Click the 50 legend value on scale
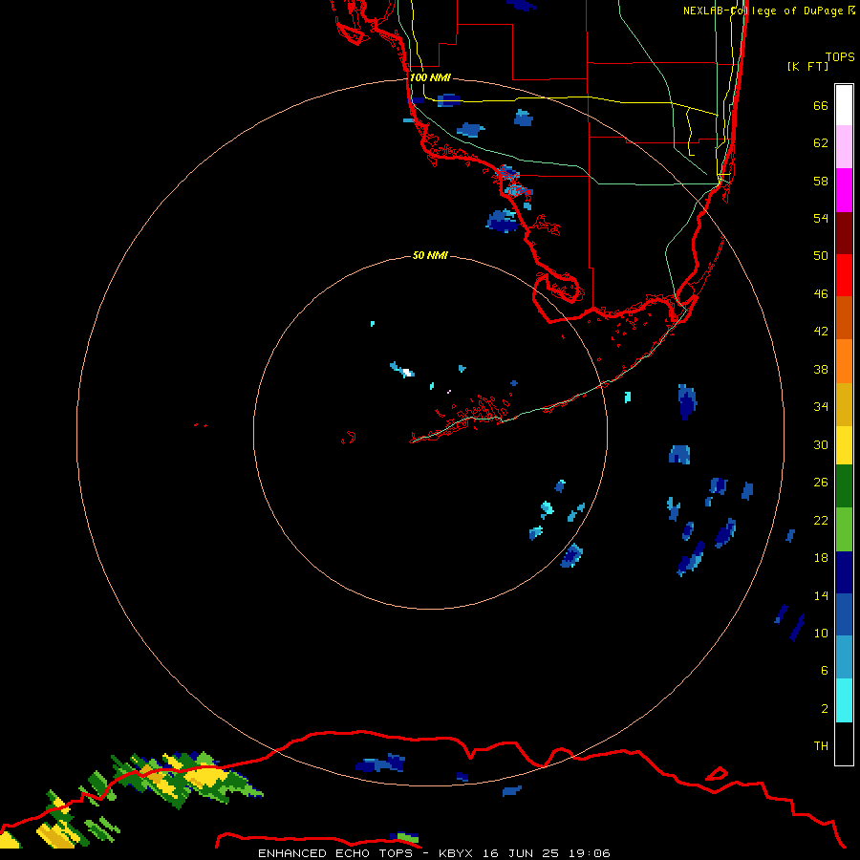Screen dimensions: 860x860 pos(821,256)
